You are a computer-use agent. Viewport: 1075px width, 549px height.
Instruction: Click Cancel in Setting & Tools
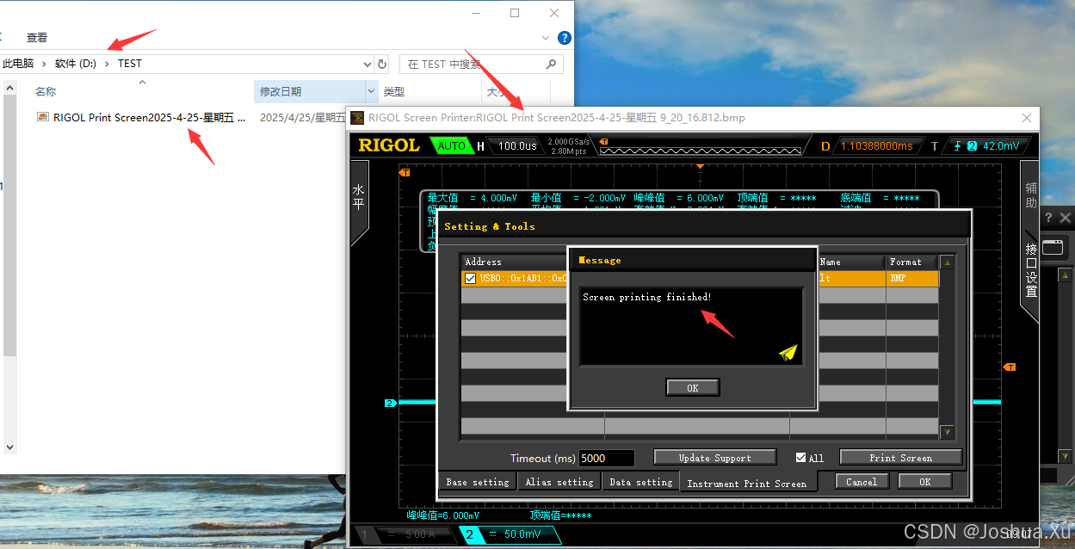862,482
